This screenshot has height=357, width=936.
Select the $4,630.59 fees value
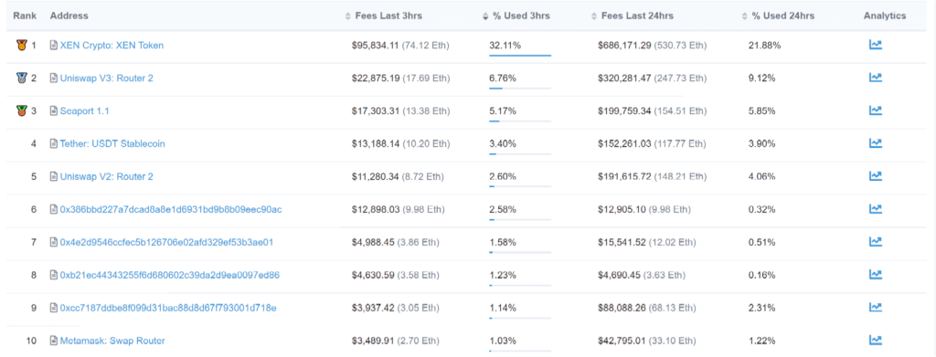coord(373,276)
